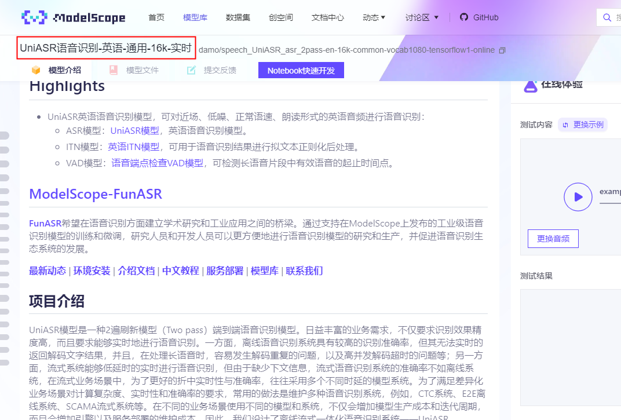
Task: Copy the model ID using copy icon
Action: pyautogui.click(x=502, y=50)
